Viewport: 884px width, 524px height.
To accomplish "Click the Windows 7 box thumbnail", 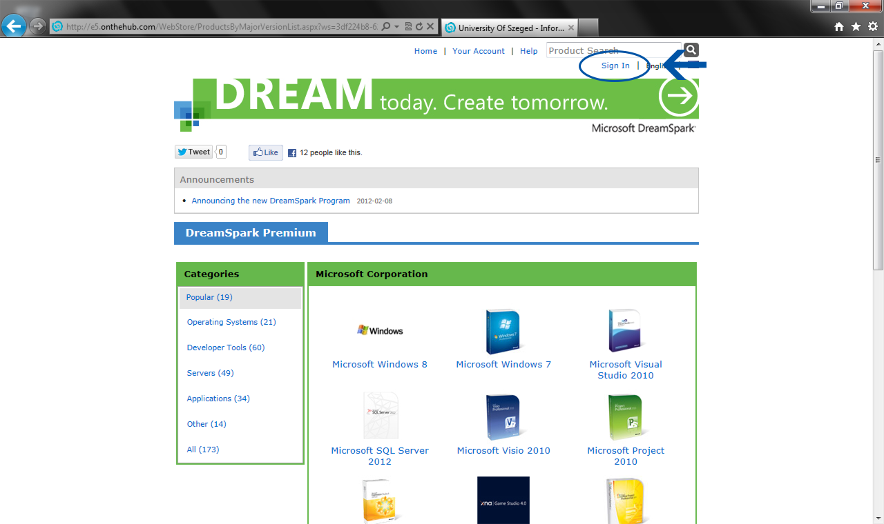I will click(503, 332).
